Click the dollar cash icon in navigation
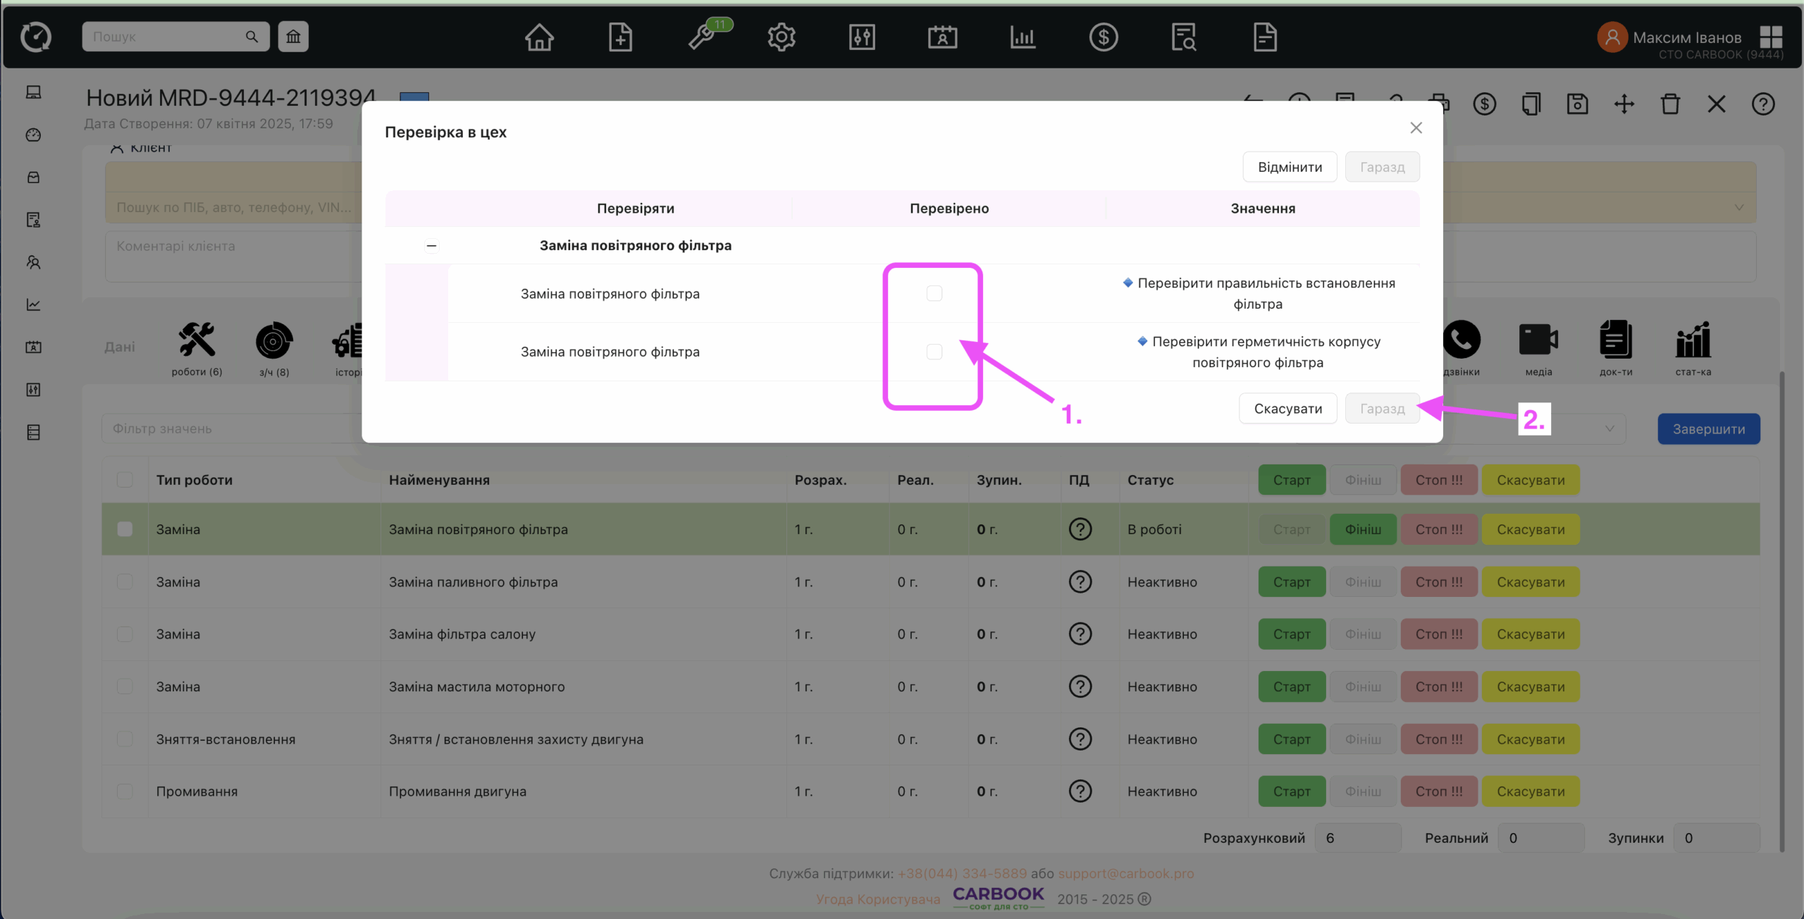 click(x=1103, y=37)
